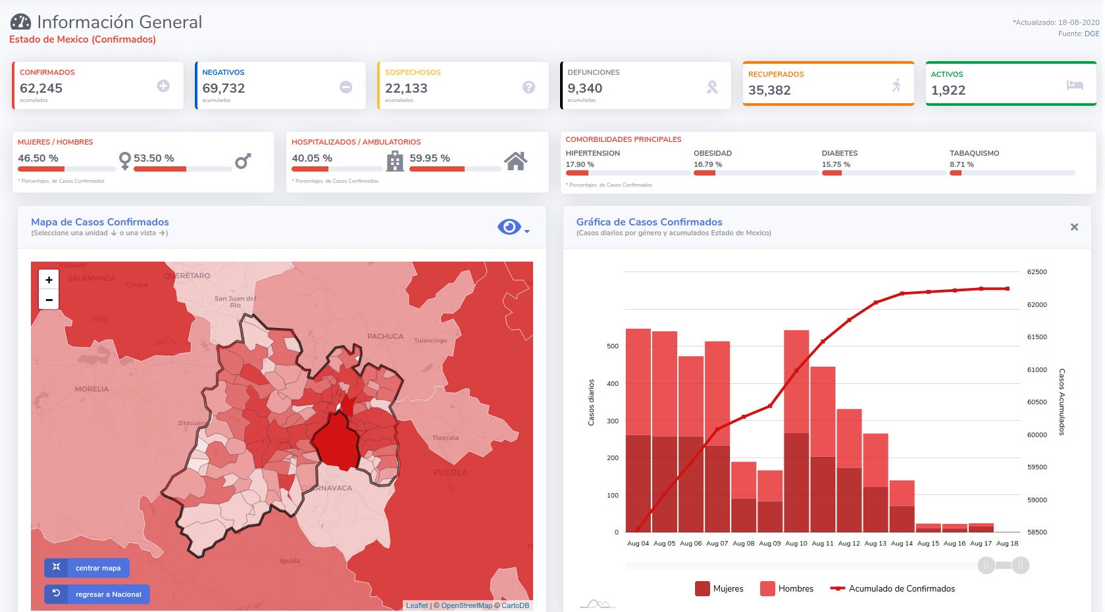This screenshot has height=612, width=1105.
Task: Click the walking person icon in Recuperados card
Action: 896,85
